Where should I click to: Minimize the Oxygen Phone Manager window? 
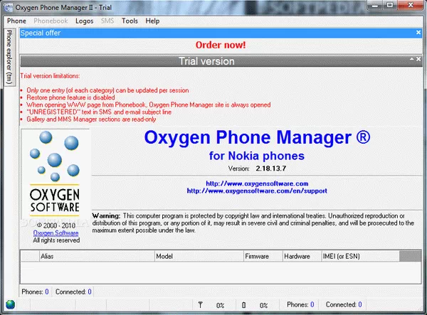click(x=375, y=5)
